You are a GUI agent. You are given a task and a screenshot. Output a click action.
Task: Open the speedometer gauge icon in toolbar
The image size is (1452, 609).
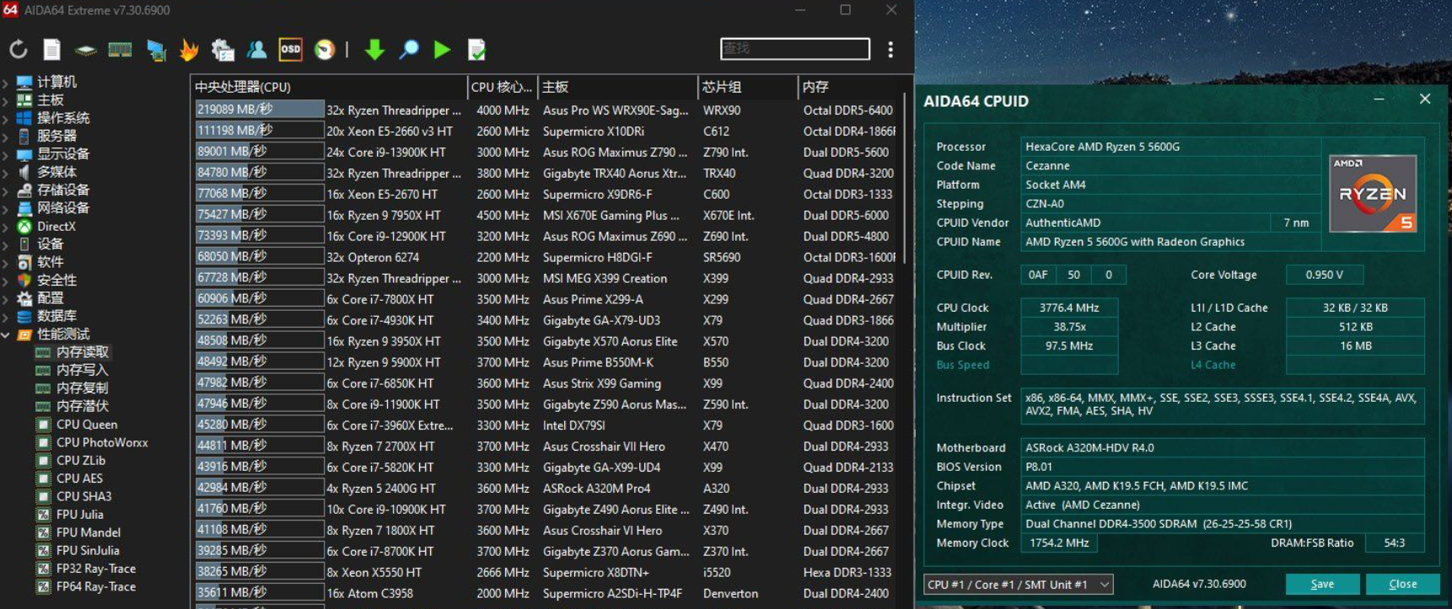[x=325, y=50]
